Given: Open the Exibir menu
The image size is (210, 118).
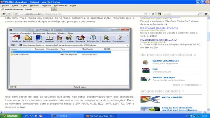Looking at the screenshot, I should 24,6.
